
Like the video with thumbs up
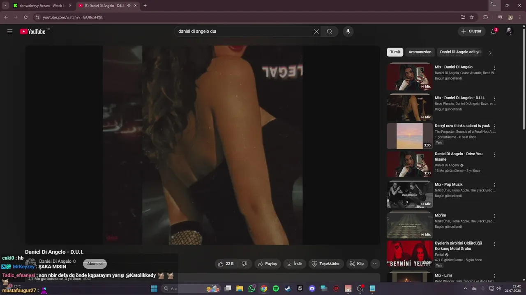pos(226,264)
